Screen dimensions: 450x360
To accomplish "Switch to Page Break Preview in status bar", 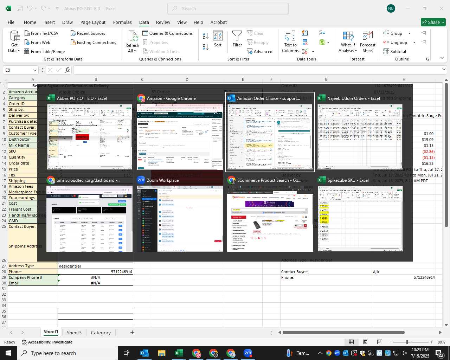I will click(x=380, y=342).
